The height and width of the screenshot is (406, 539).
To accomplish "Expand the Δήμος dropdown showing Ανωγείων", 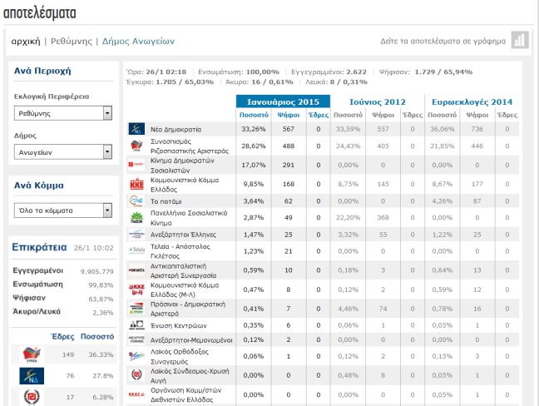I will tap(62, 152).
